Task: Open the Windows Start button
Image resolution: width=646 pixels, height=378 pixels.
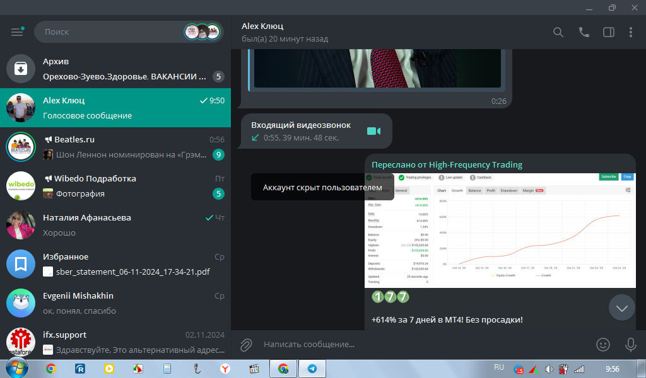Action: pyautogui.click(x=16, y=368)
